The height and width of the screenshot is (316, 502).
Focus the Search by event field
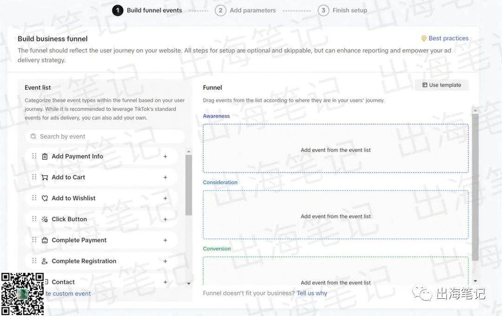coord(105,136)
